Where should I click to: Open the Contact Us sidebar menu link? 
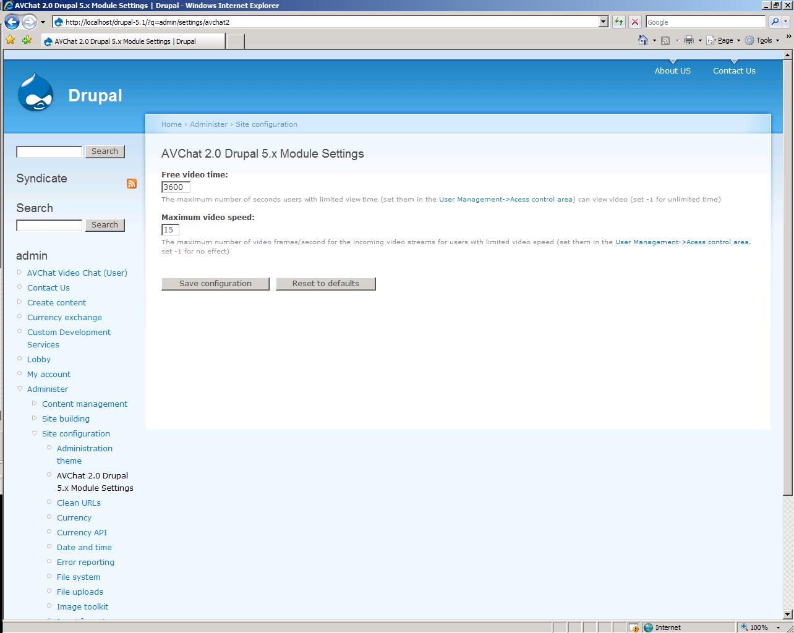point(48,287)
